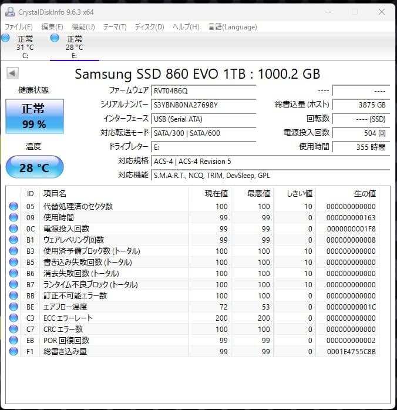
Task: Click status orb of attribute BE
Action: 14,307
